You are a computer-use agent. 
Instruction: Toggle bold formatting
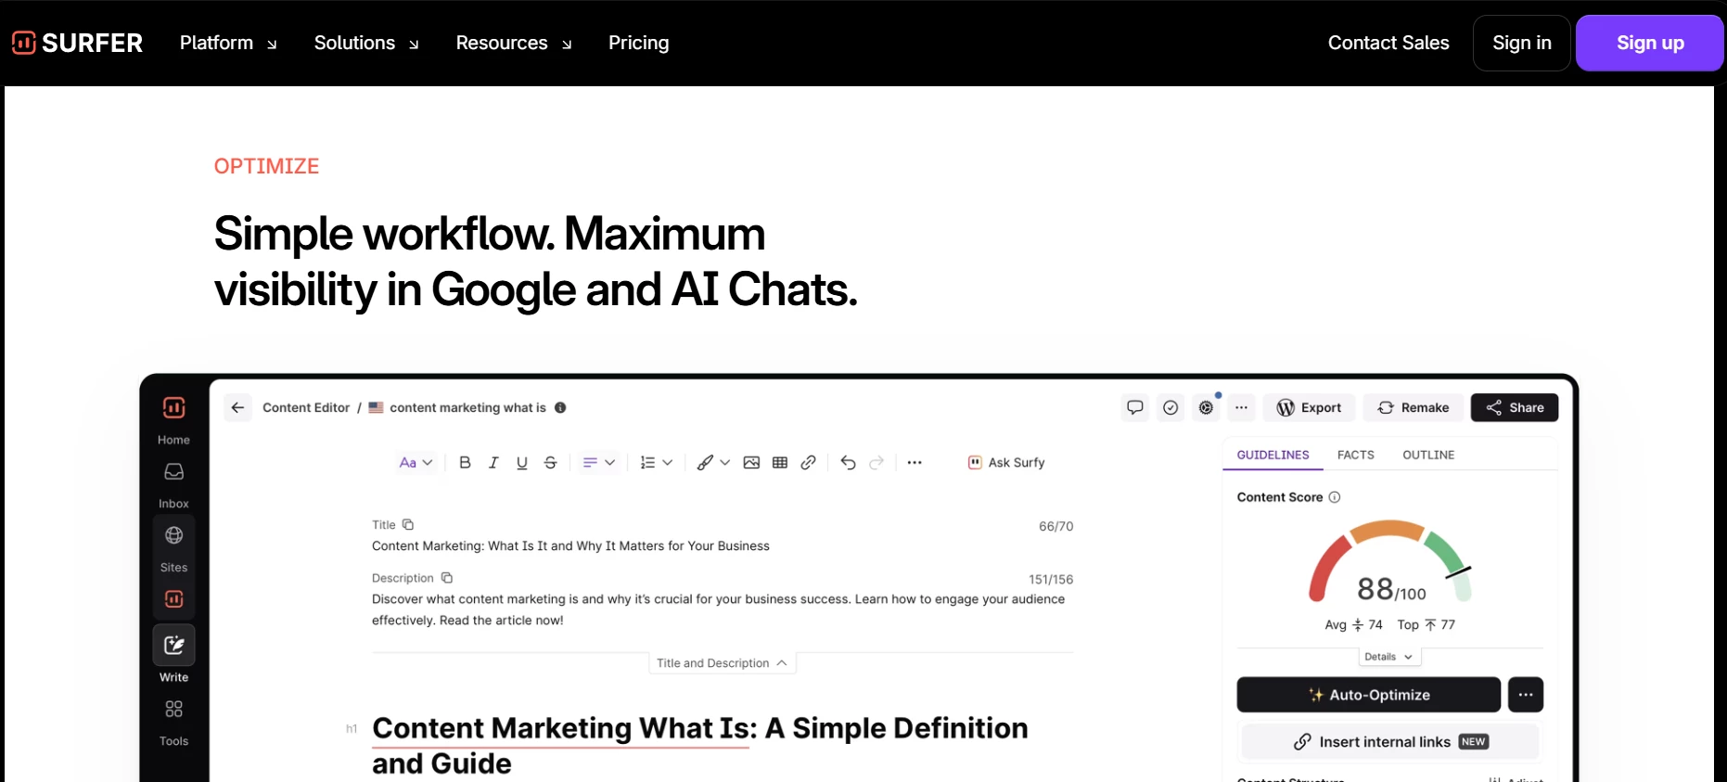coord(465,462)
